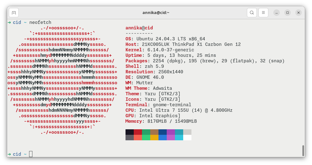This screenshot has width=312, height=165.
Task: Close the terminal window
Action: pyautogui.click(x=298, y=13)
